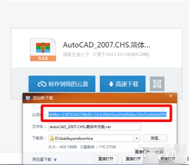Click the RAR archive file icon
Image resolution: width=190 pixels, height=165 pixels.
pyautogui.click(x=43, y=50)
